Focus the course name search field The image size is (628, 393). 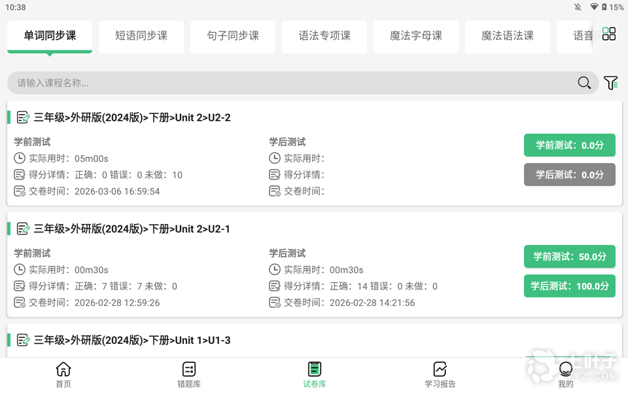pyautogui.click(x=288, y=83)
